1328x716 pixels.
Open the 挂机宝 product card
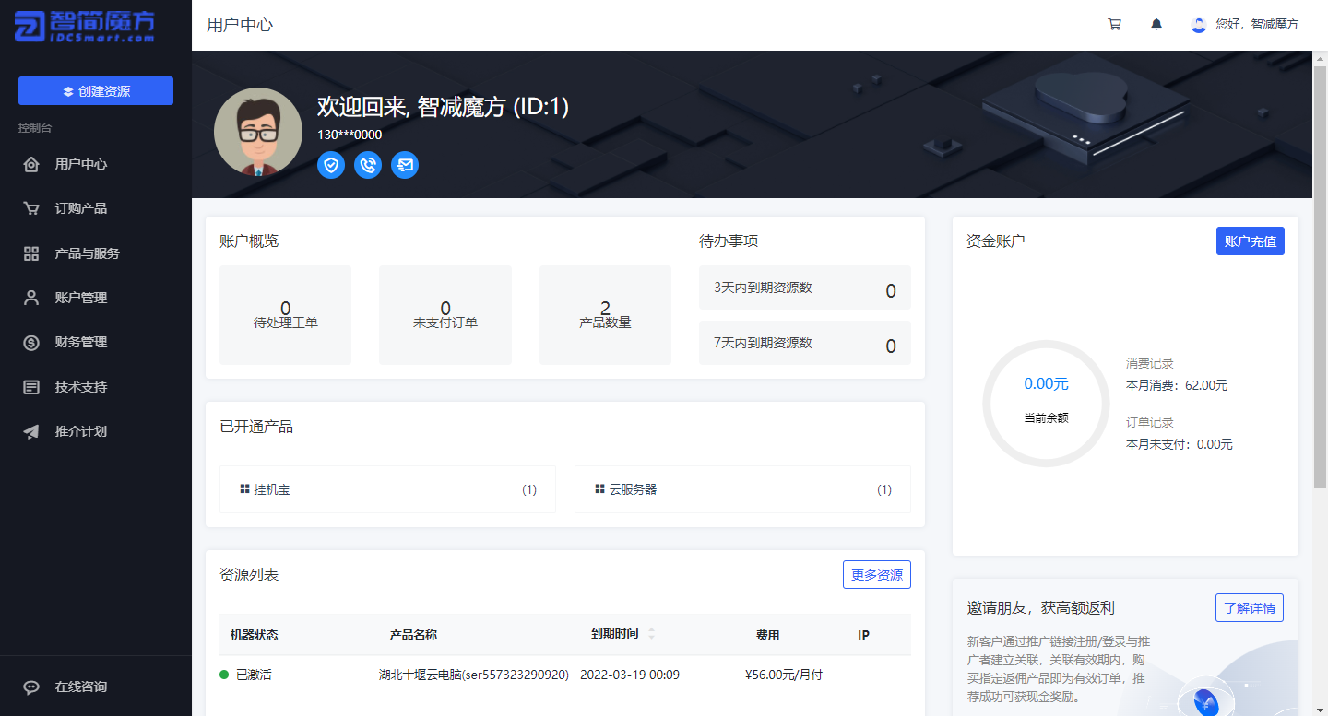tap(387, 489)
